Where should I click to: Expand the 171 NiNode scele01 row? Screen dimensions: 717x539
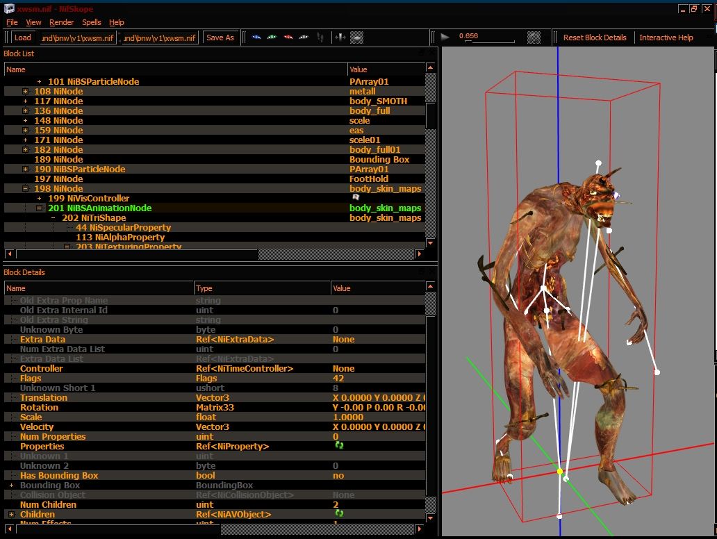click(25, 140)
